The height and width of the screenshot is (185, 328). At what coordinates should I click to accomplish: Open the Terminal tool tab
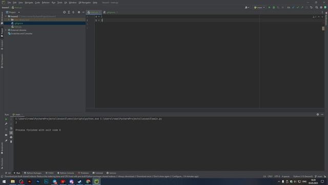pos(98,173)
